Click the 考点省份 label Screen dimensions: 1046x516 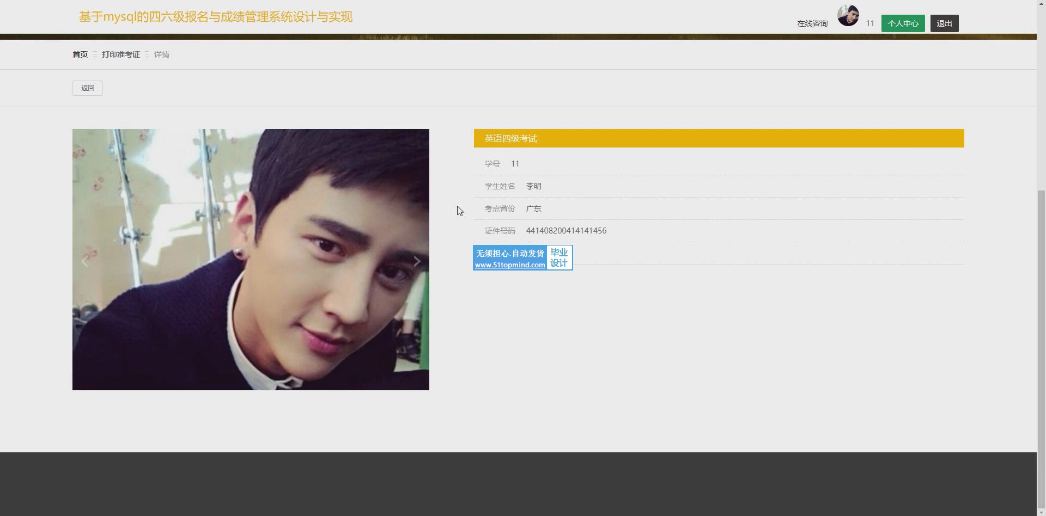tap(500, 208)
